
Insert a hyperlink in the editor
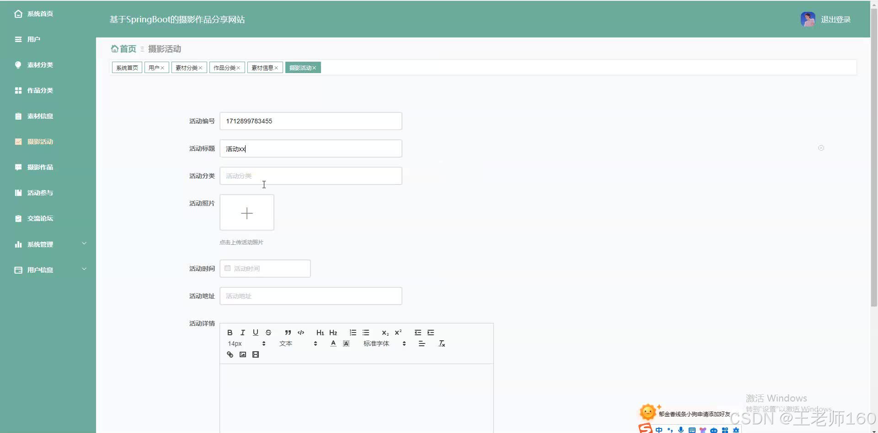point(230,354)
